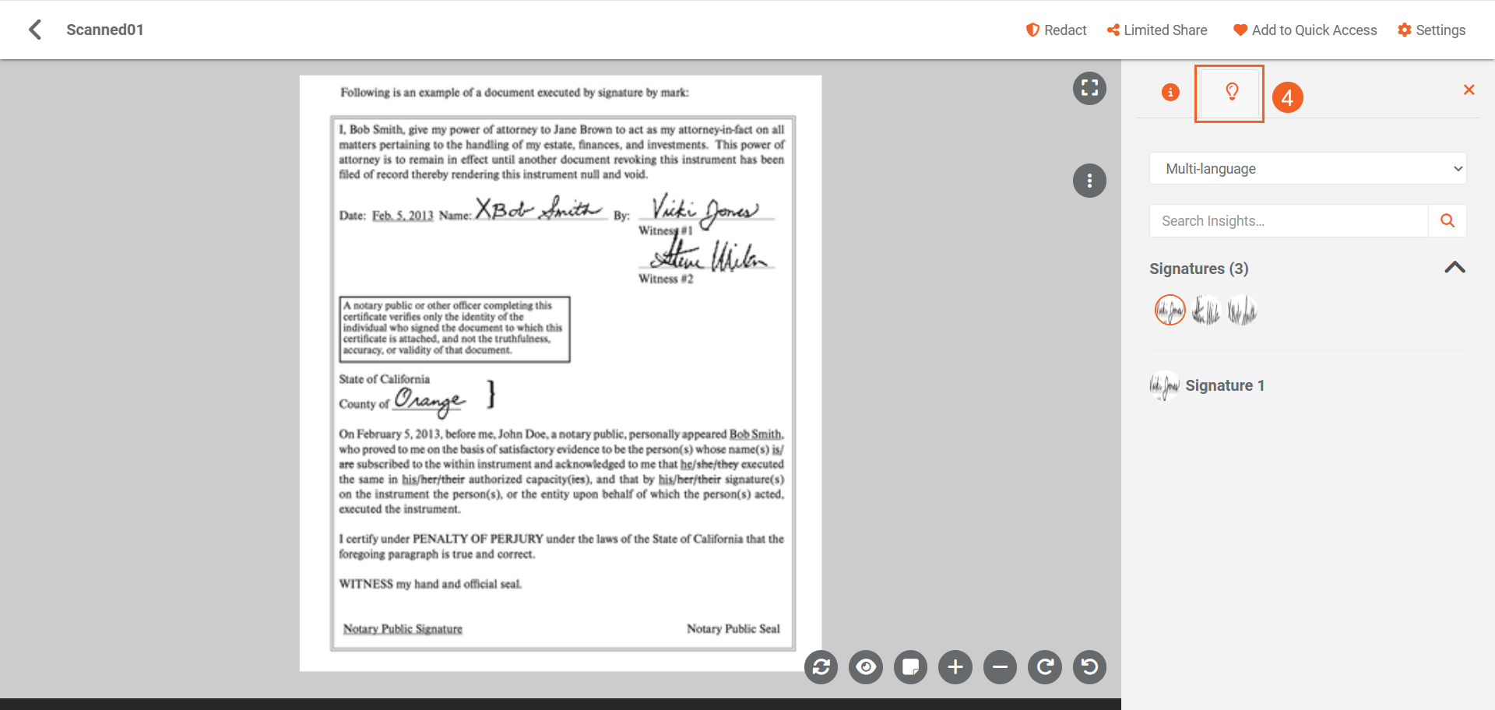Switch to the lightbulb insights tab

[x=1231, y=93]
